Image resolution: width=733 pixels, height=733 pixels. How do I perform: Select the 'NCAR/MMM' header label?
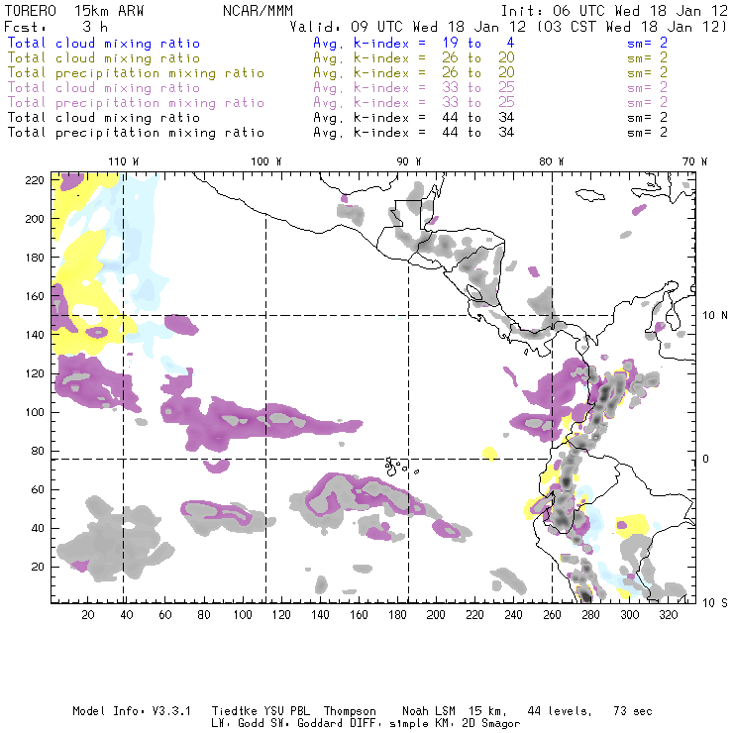coord(258,11)
